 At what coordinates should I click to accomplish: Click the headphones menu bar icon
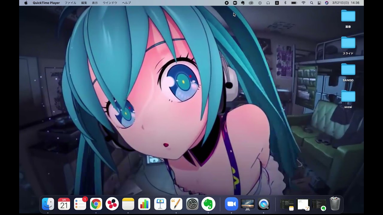[268, 3]
